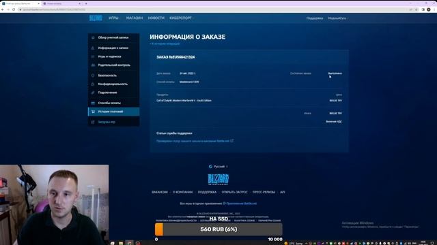437x245 pixels.
Task: Click the card icon beside Способы оплаты
Action: click(93, 103)
